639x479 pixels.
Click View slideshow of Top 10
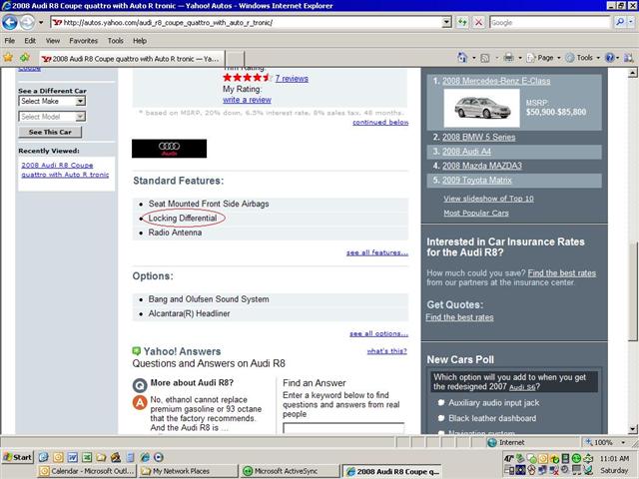[488, 199]
